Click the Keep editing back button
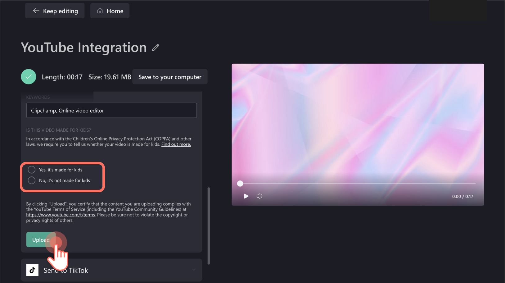The image size is (505, 283). tap(55, 11)
